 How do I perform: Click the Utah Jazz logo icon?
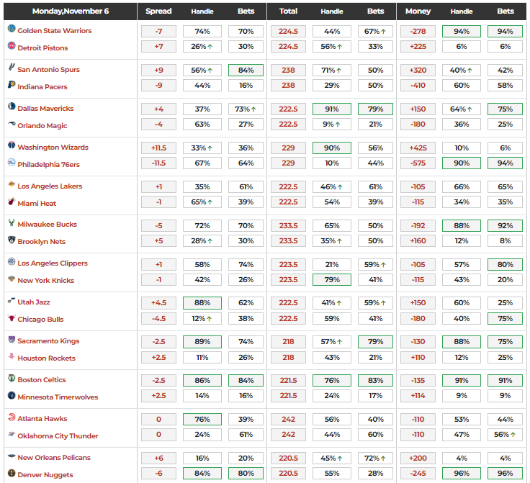click(12, 300)
